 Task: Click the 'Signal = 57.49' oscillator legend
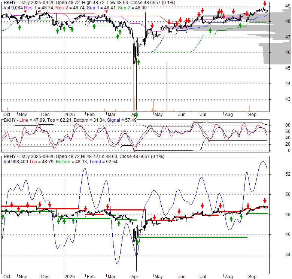pyautogui.click(x=122, y=120)
